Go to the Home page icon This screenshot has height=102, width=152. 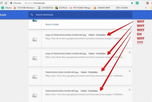pos(6,3)
